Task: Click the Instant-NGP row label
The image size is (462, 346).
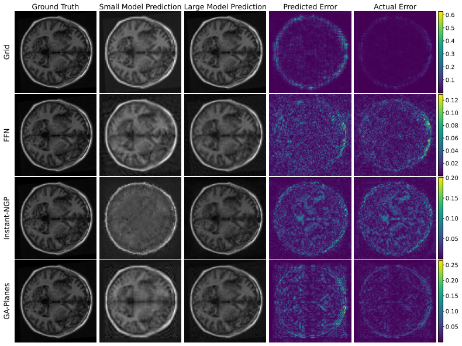Action: (x=6, y=218)
